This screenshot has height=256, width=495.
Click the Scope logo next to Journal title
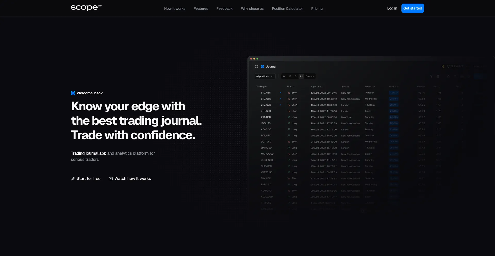click(x=262, y=67)
